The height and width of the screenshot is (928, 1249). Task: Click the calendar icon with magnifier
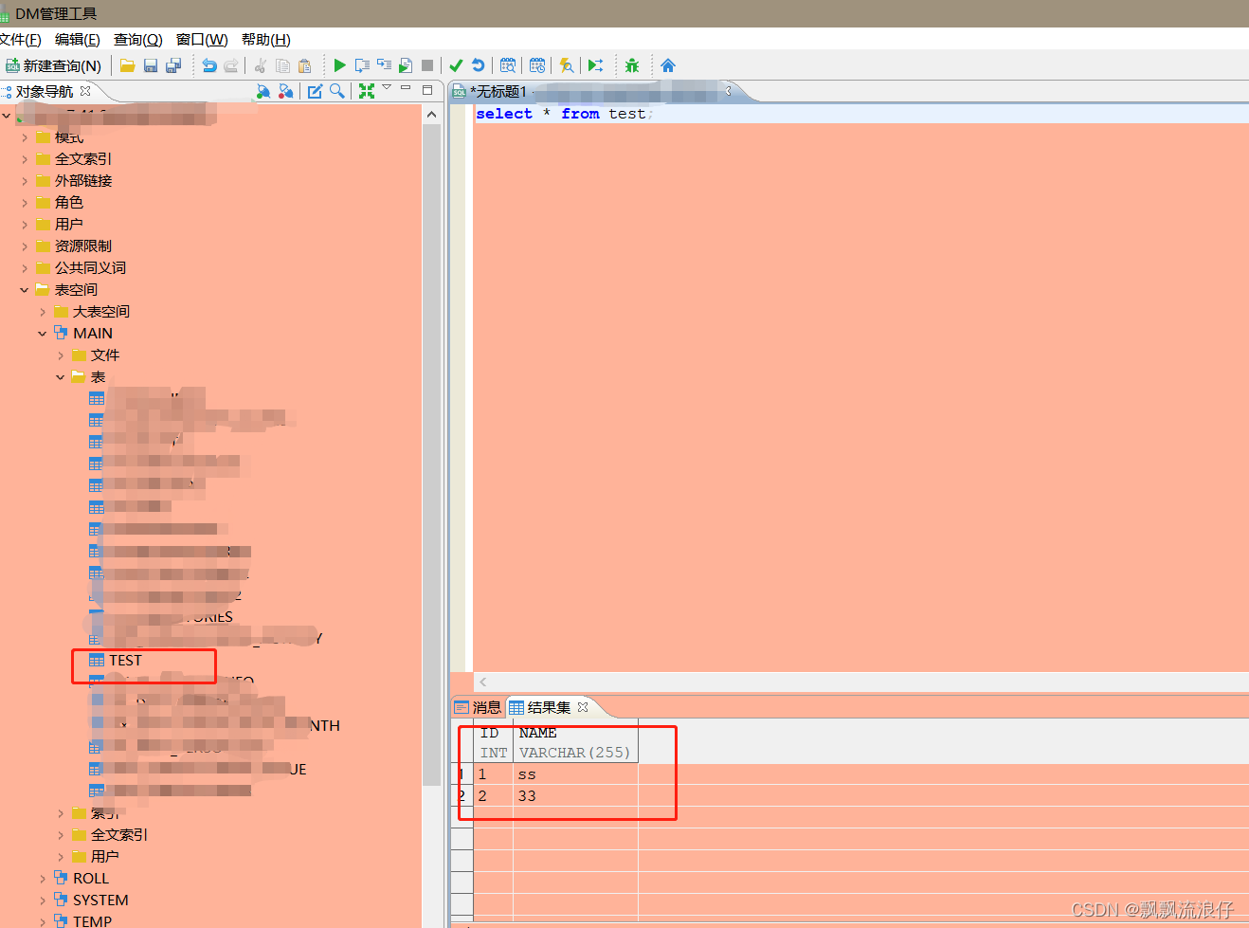pos(508,65)
